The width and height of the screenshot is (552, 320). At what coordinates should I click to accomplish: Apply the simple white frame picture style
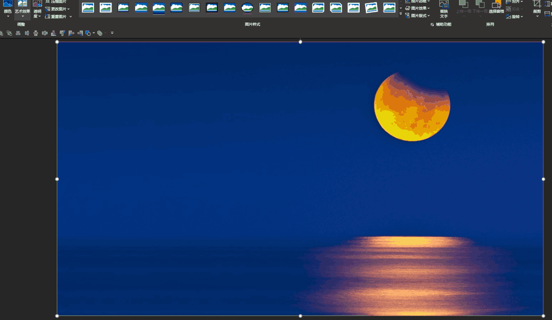(x=87, y=7)
